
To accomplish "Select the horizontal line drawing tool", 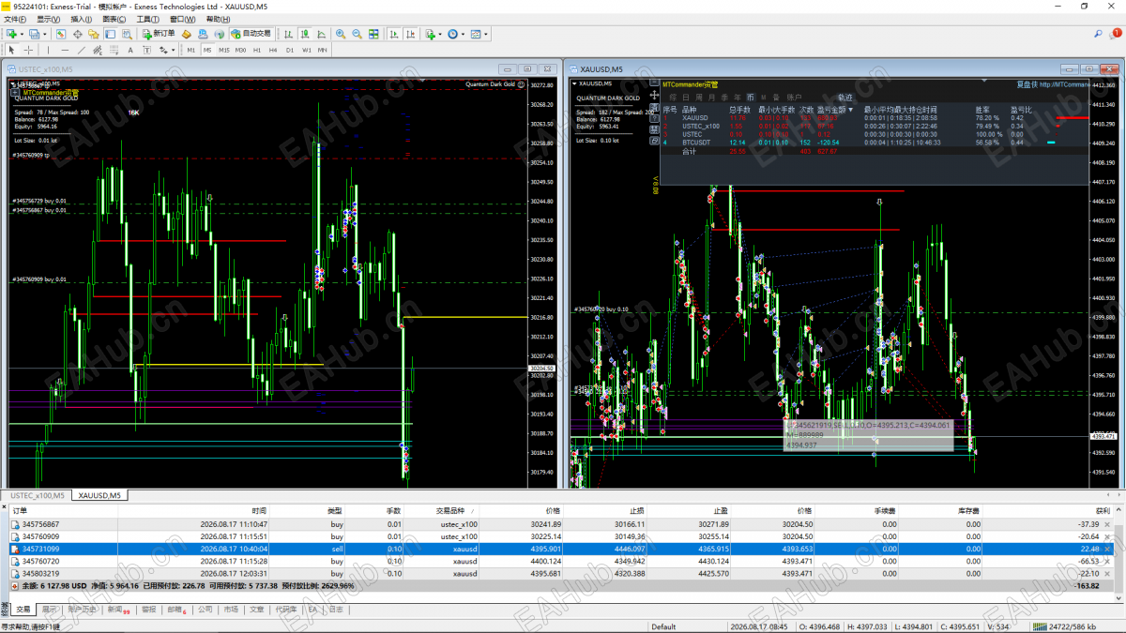I will click(65, 49).
